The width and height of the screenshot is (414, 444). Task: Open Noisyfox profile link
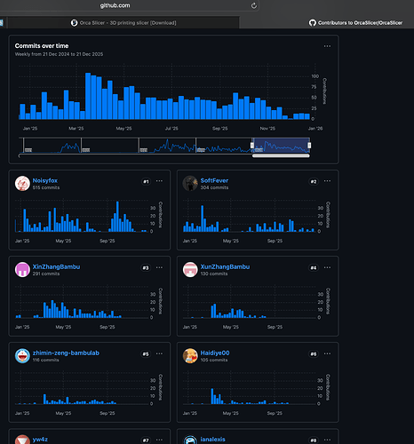coord(45,180)
